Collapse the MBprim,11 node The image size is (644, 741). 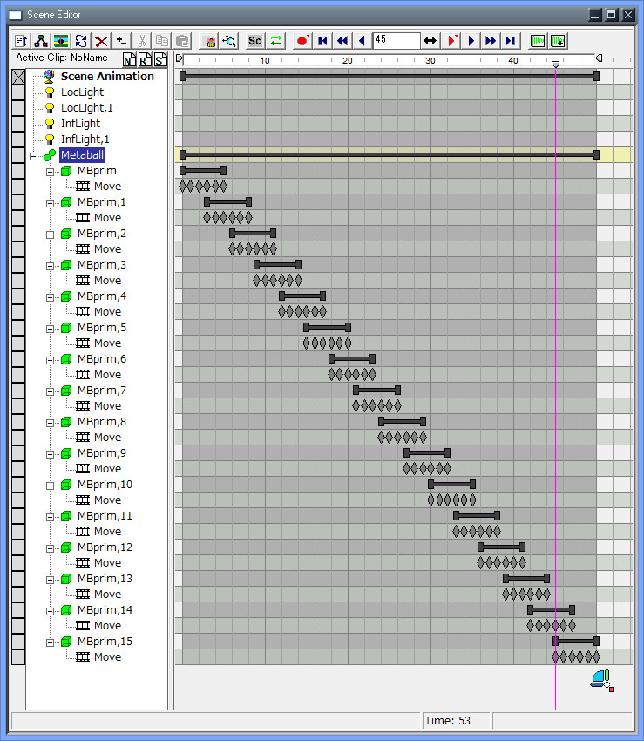tap(50, 517)
